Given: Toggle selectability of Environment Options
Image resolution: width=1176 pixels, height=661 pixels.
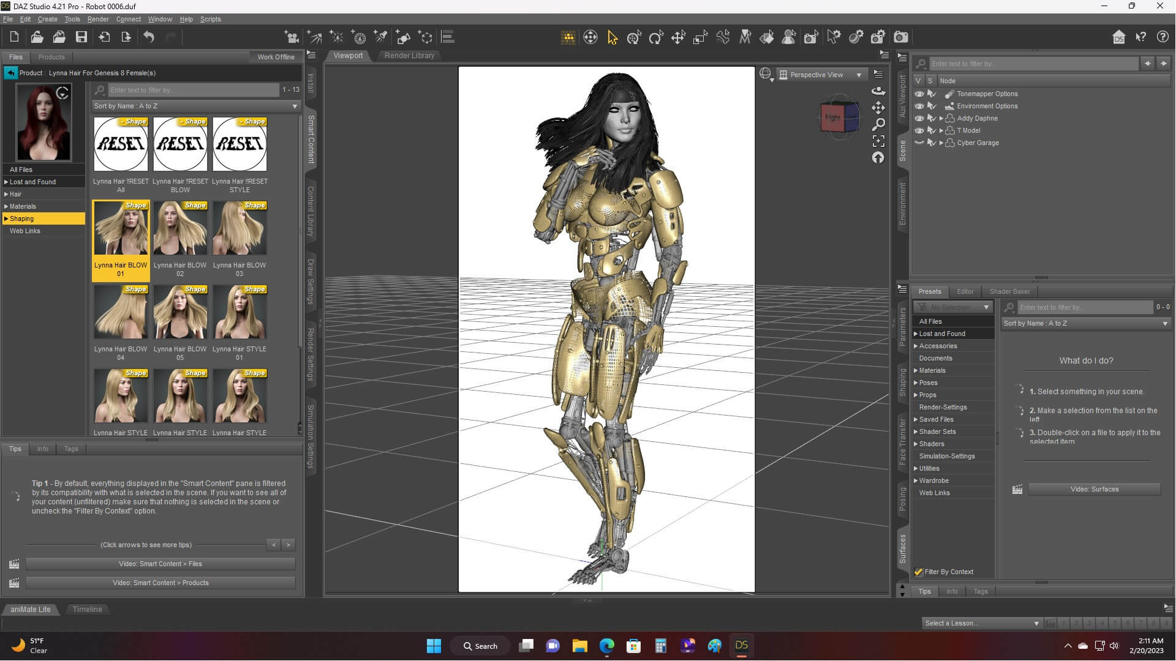Looking at the screenshot, I should (x=932, y=106).
